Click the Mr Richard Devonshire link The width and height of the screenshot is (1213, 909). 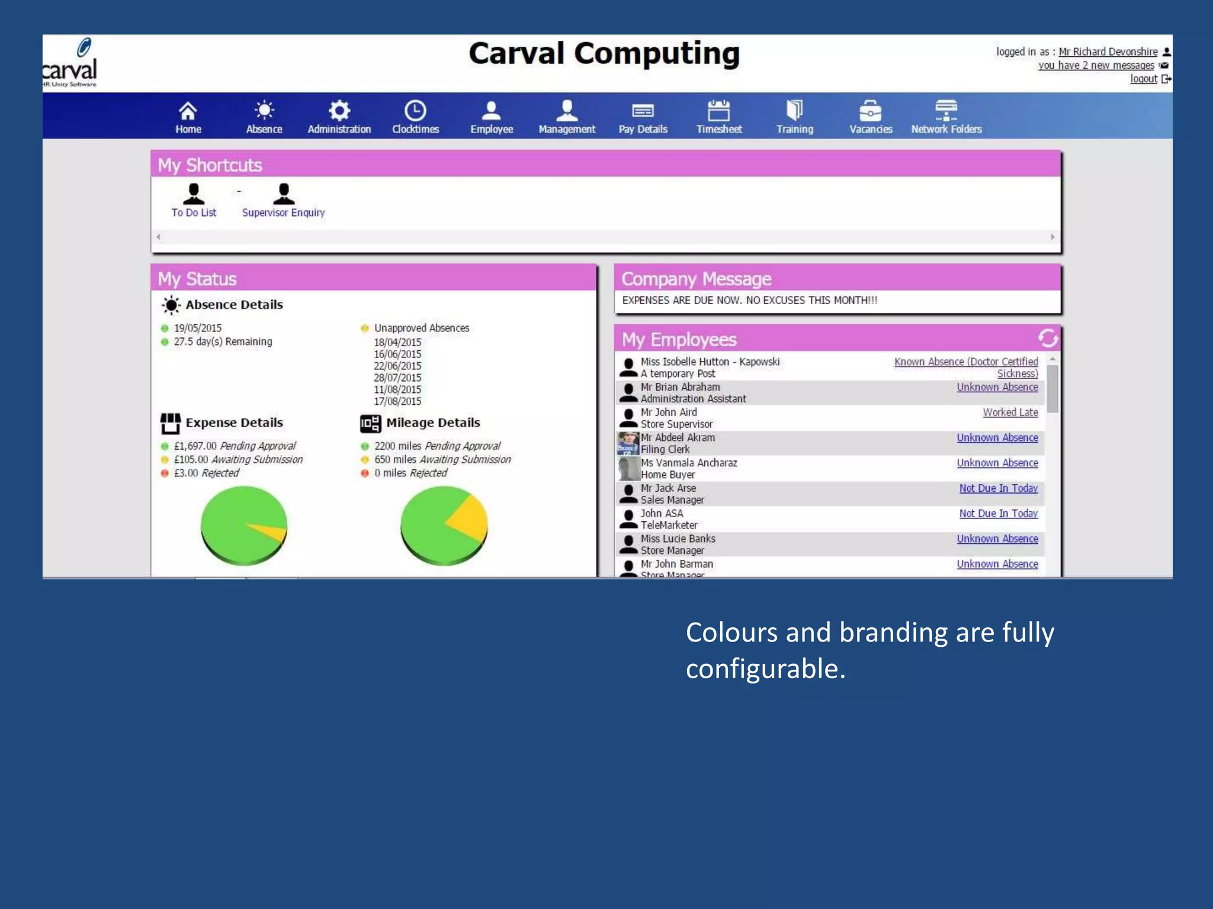[x=1108, y=52]
